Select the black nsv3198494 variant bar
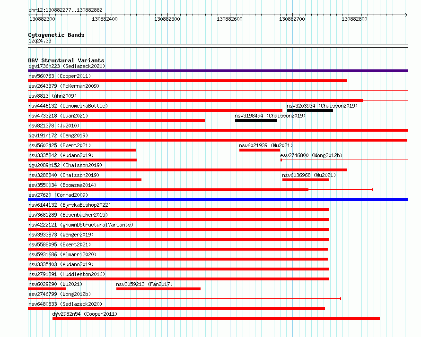Image resolution: width=421 pixels, height=337 pixels. click(256, 120)
